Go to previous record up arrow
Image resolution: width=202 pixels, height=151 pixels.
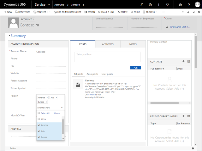click(183, 12)
